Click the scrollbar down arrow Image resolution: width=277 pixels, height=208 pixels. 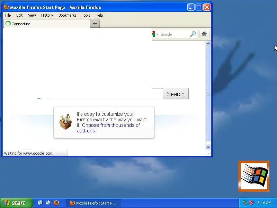coord(208,147)
